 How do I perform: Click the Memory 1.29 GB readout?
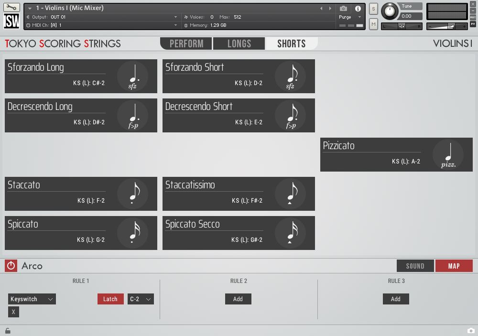[206, 25]
